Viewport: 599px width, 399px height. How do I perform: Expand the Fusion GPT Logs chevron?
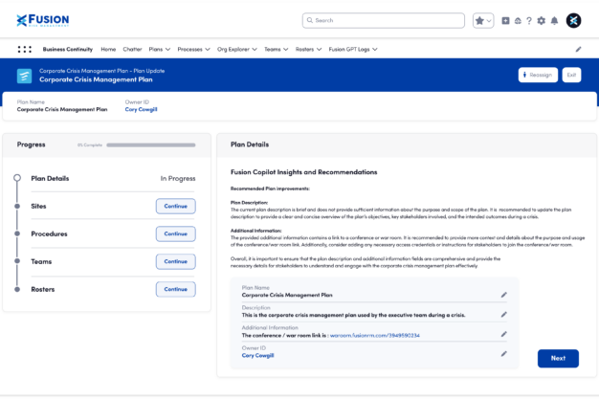375,50
